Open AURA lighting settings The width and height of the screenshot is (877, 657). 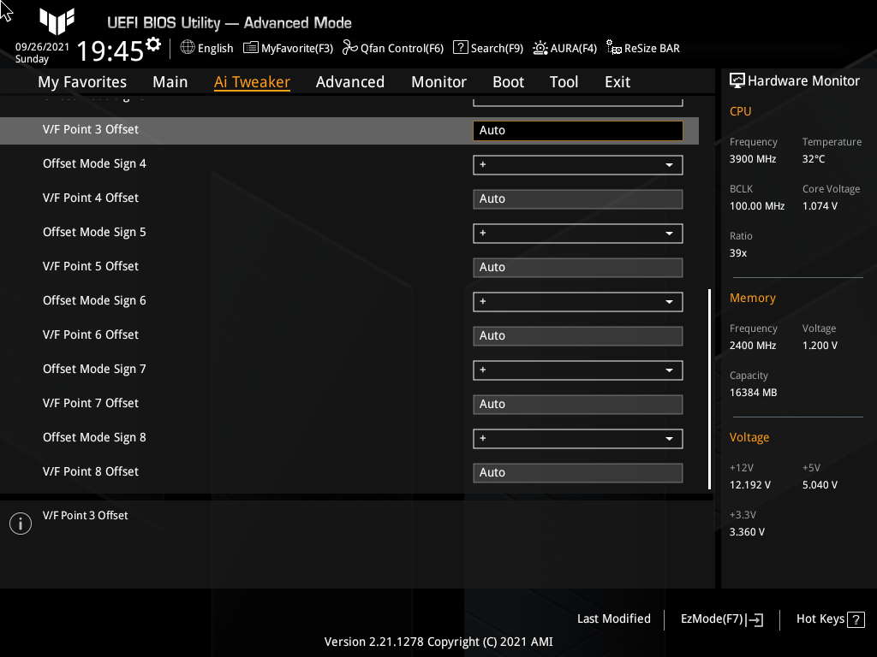pyautogui.click(x=564, y=48)
